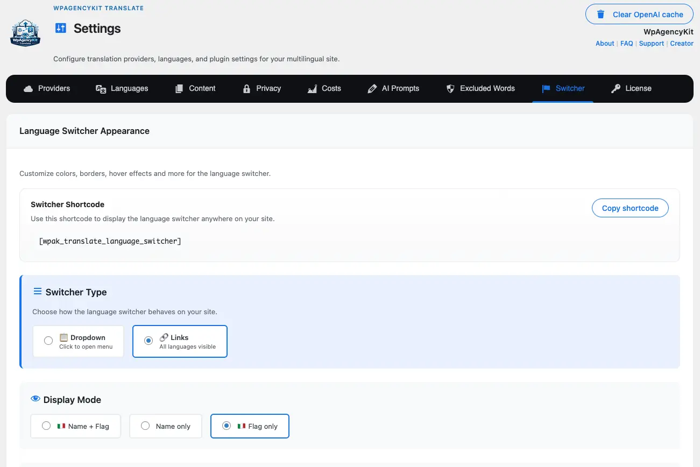700x467 pixels.
Task: Copy the switcher shortcode
Action: tap(630, 208)
